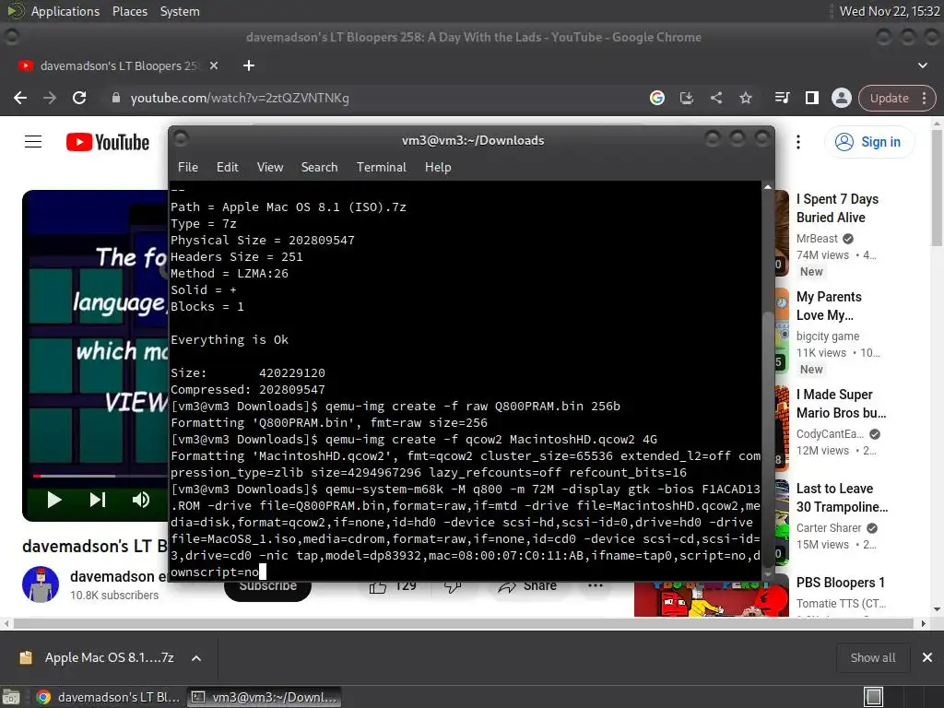The image size is (944, 708).
Task: Open terminal Search menu
Action: pyautogui.click(x=319, y=168)
